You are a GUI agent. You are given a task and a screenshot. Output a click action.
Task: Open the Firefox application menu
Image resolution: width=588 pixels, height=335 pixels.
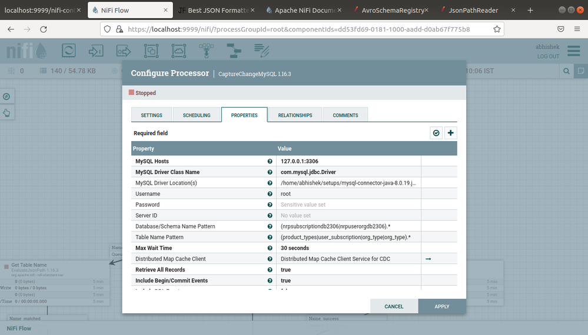coord(577,29)
